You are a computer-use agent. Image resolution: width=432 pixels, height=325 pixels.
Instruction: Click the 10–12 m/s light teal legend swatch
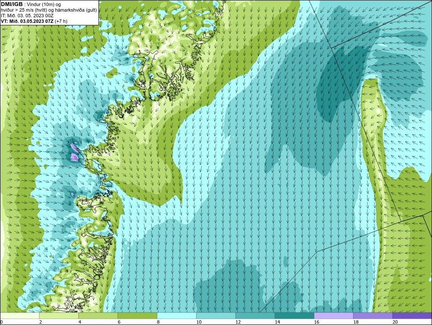(x=216, y=316)
